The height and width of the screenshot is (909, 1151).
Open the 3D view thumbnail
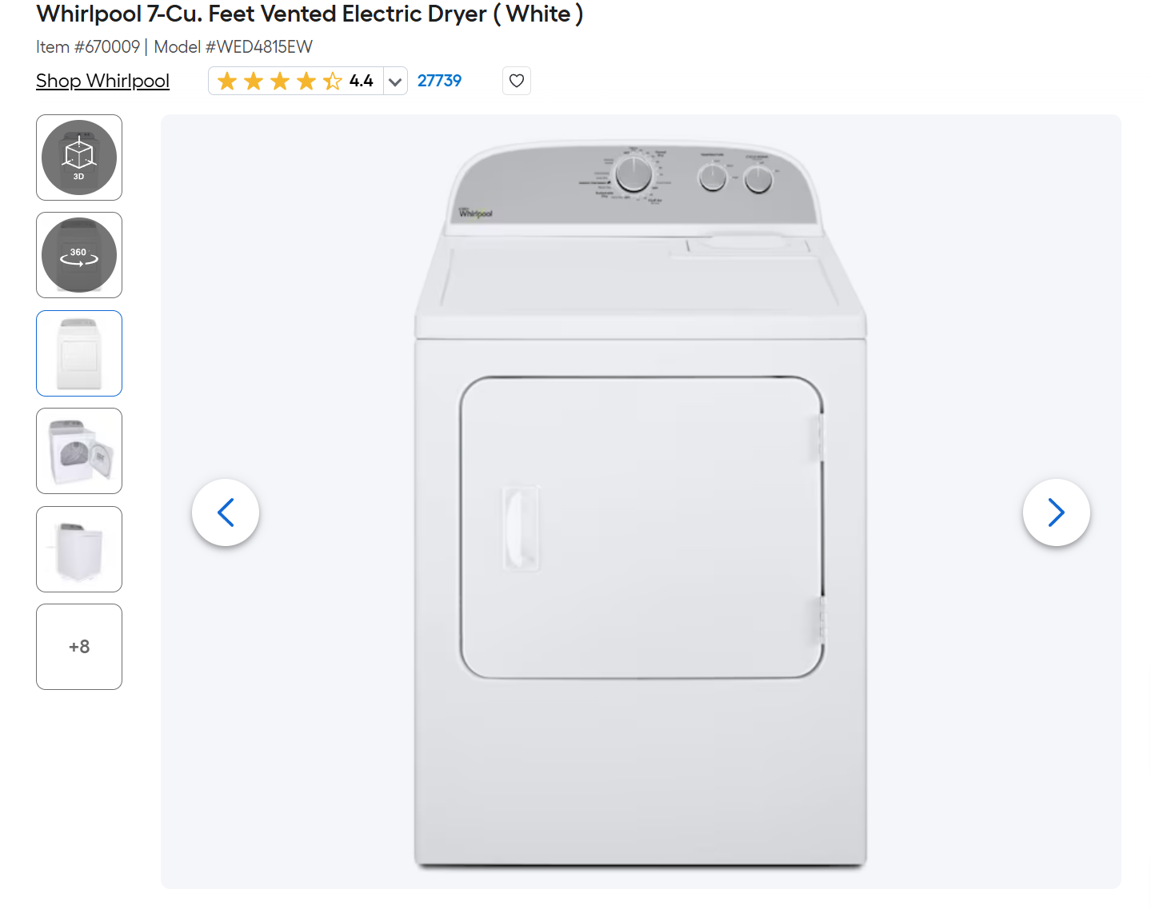(79, 157)
